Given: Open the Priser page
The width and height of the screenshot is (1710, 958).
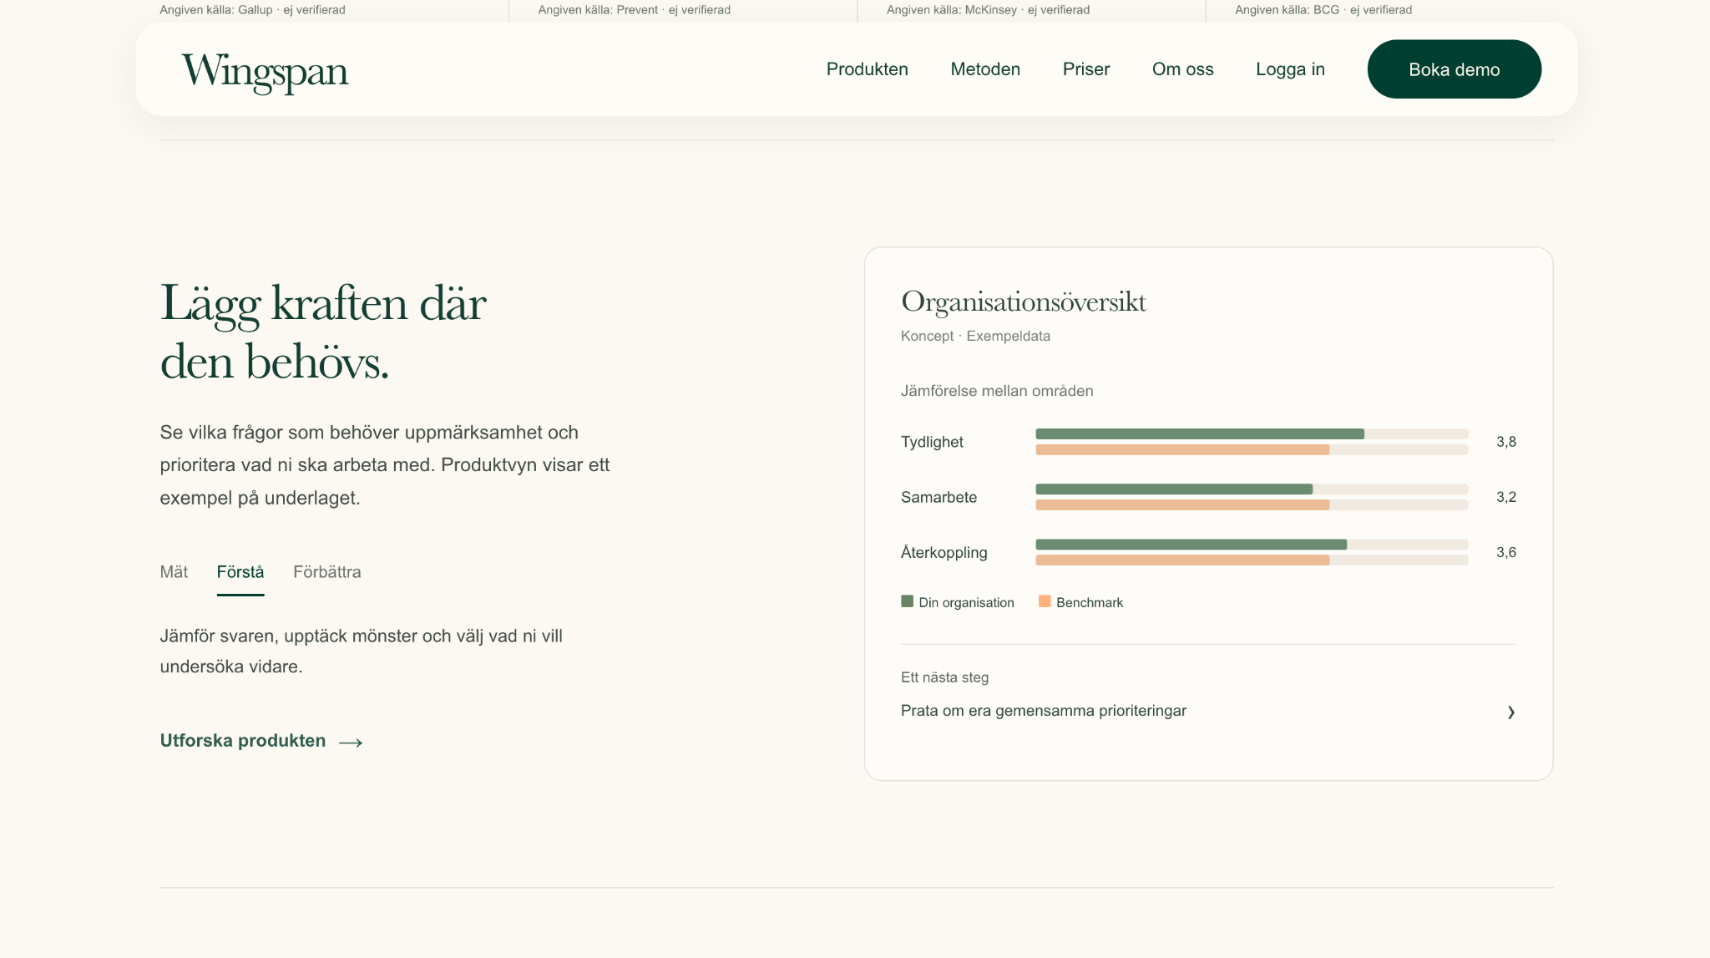Looking at the screenshot, I should tap(1086, 69).
